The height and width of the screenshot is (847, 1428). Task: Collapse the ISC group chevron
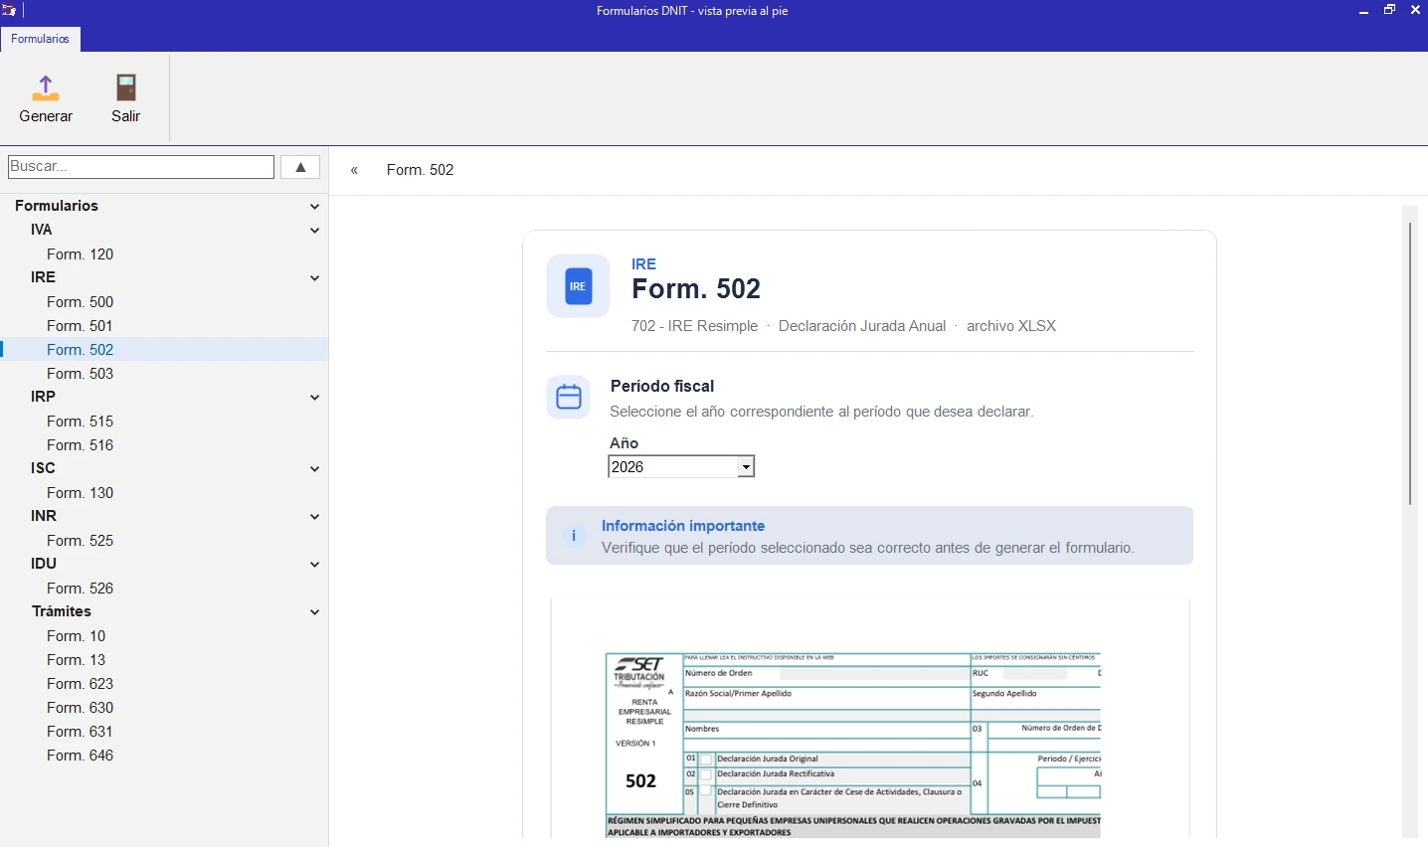pyautogui.click(x=314, y=469)
